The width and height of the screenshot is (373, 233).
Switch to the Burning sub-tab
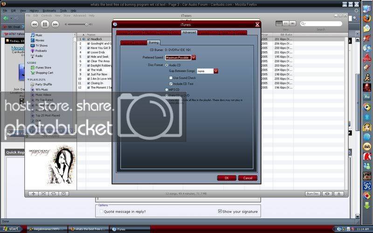tap(153, 42)
